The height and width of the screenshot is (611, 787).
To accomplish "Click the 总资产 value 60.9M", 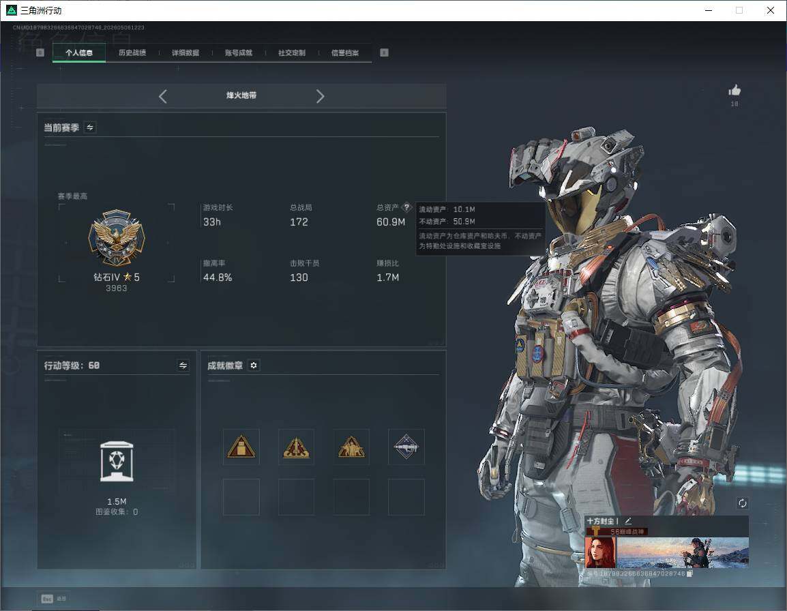I will pyautogui.click(x=391, y=222).
